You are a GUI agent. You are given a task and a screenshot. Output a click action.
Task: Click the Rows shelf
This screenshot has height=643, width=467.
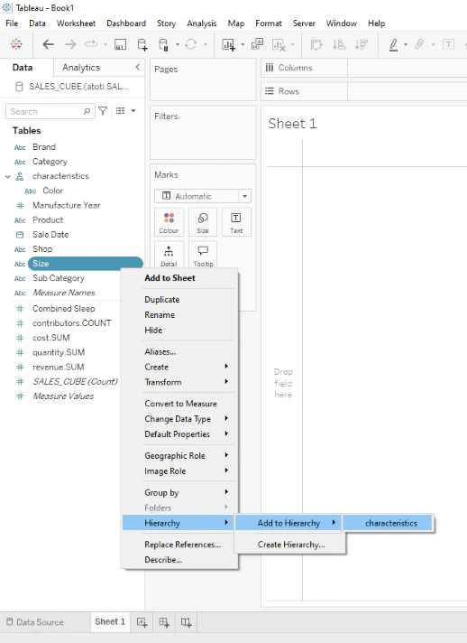click(x=364, y=91)
